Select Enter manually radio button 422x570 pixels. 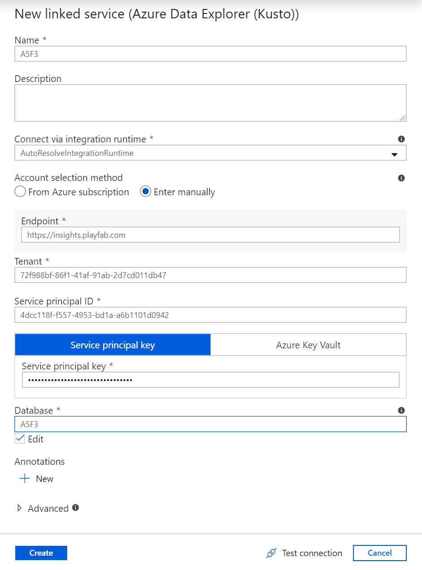146,192
